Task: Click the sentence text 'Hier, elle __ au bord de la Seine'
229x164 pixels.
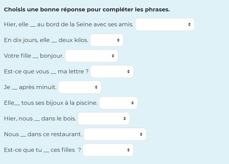Action: click(69, 25)
